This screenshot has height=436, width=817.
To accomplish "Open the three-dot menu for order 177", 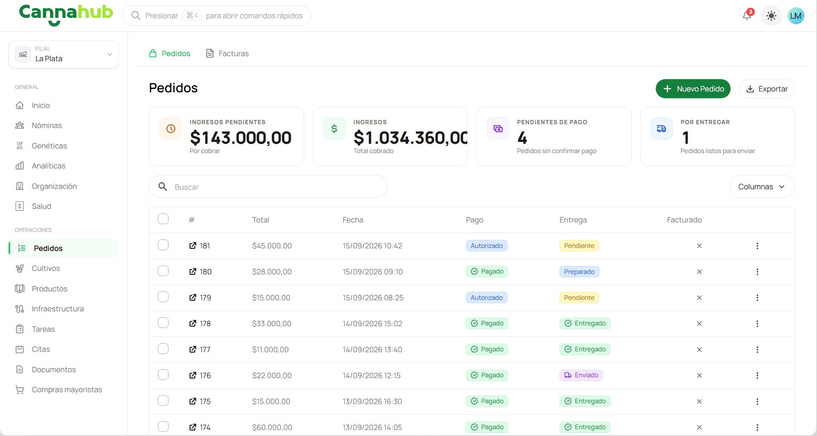I will click(757, 350).
